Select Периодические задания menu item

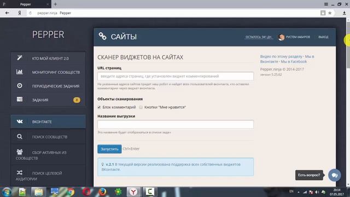coord(48,86)
